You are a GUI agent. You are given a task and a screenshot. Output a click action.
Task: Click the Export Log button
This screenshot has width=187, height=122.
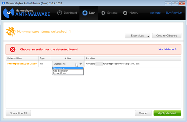point(137,36)
